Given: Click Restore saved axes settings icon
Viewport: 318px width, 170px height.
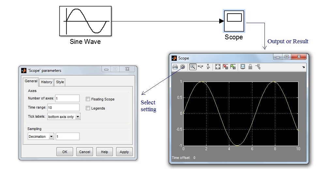Looking at the screenshot, I should (233, 67).
